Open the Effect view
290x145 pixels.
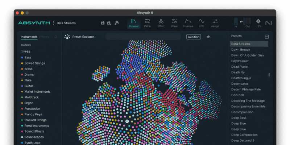pos(161,23)
